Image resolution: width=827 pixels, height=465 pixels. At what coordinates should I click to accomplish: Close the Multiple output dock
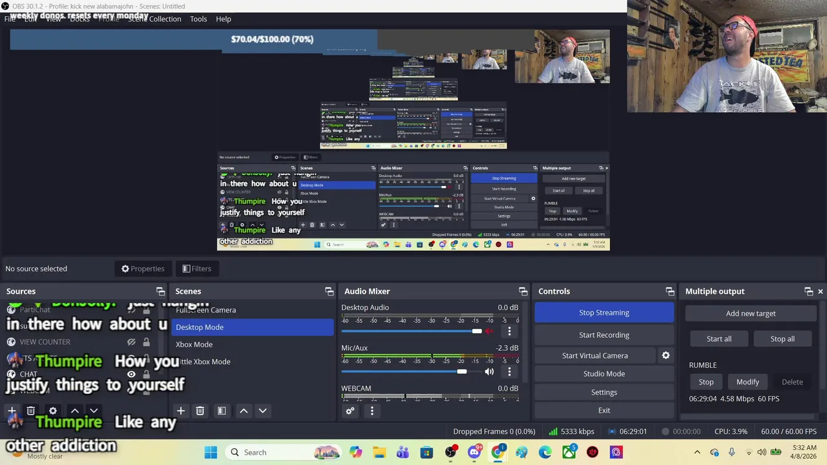click(x=821, y=291)
